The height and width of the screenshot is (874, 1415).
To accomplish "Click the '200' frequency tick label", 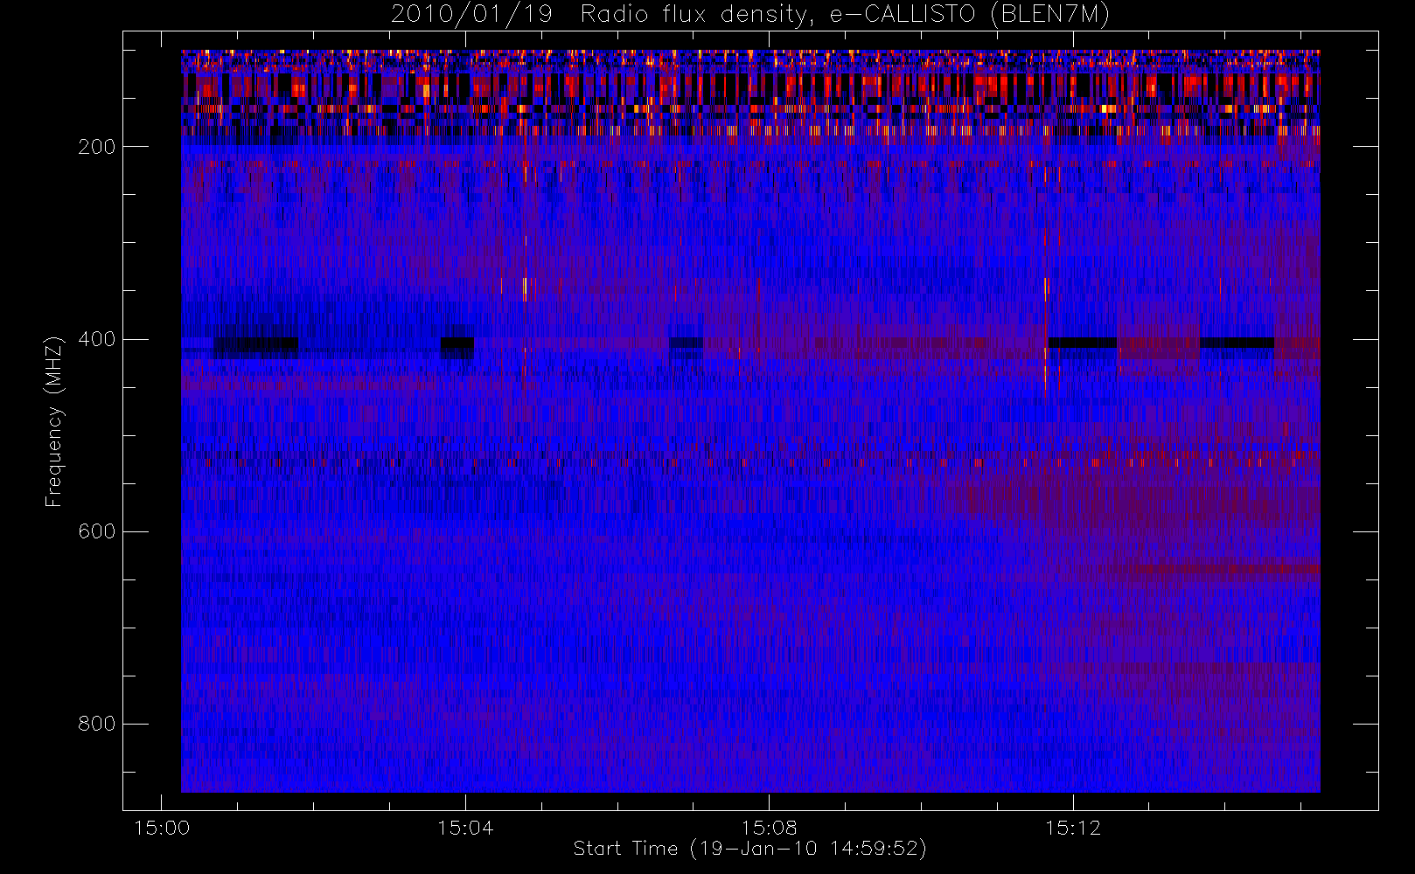I will (97, 147).
